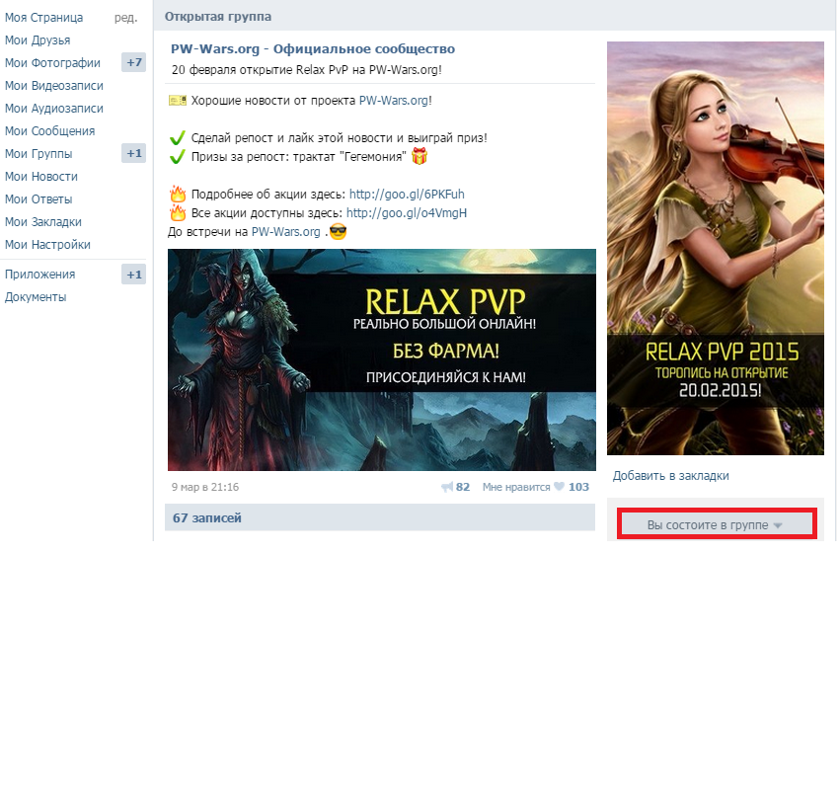
Task: Click the Открытая группа header
Action: tap(218, 17)
